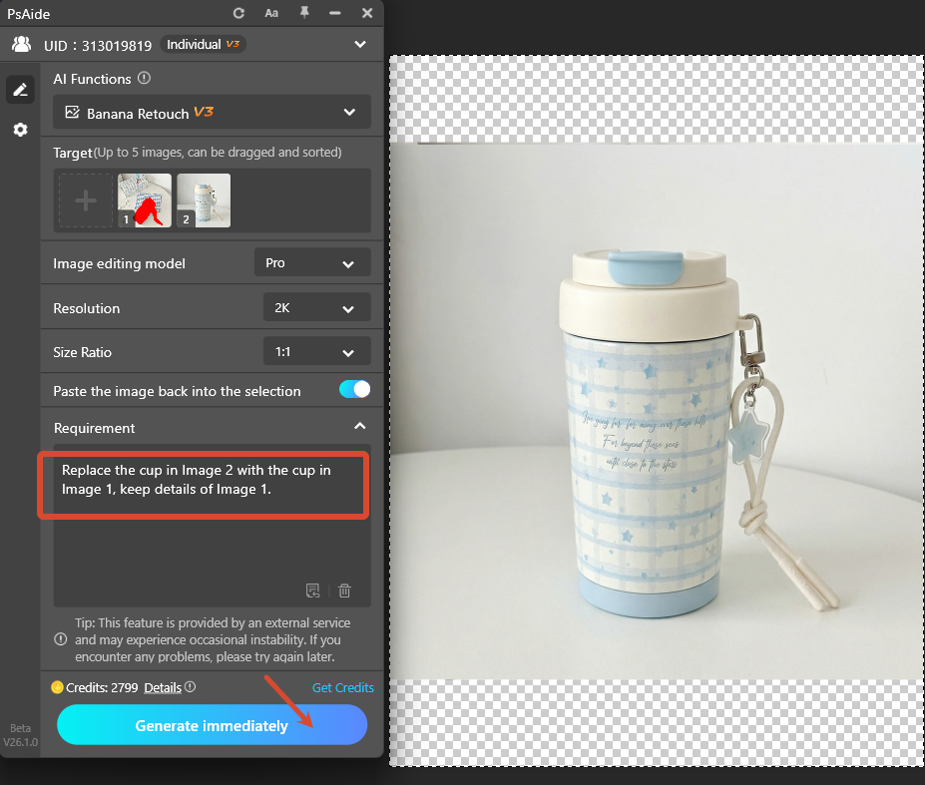Delete the requirement text via trash icon
925x785 pixels.
pos(344,590)
